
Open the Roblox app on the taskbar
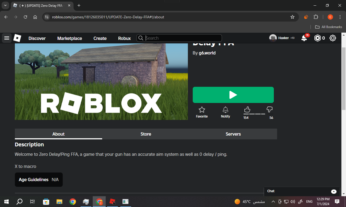(112, 202)
